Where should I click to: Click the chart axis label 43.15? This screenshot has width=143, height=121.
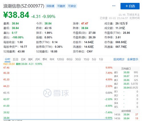click(x=6, y=93)
